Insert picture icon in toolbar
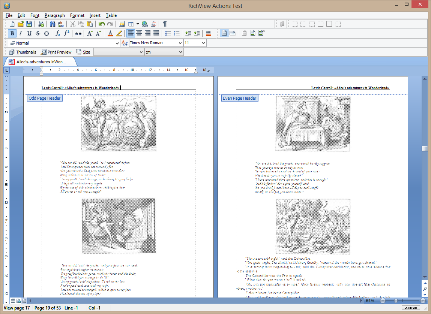 pyautogui.click(x=122, y=24)
